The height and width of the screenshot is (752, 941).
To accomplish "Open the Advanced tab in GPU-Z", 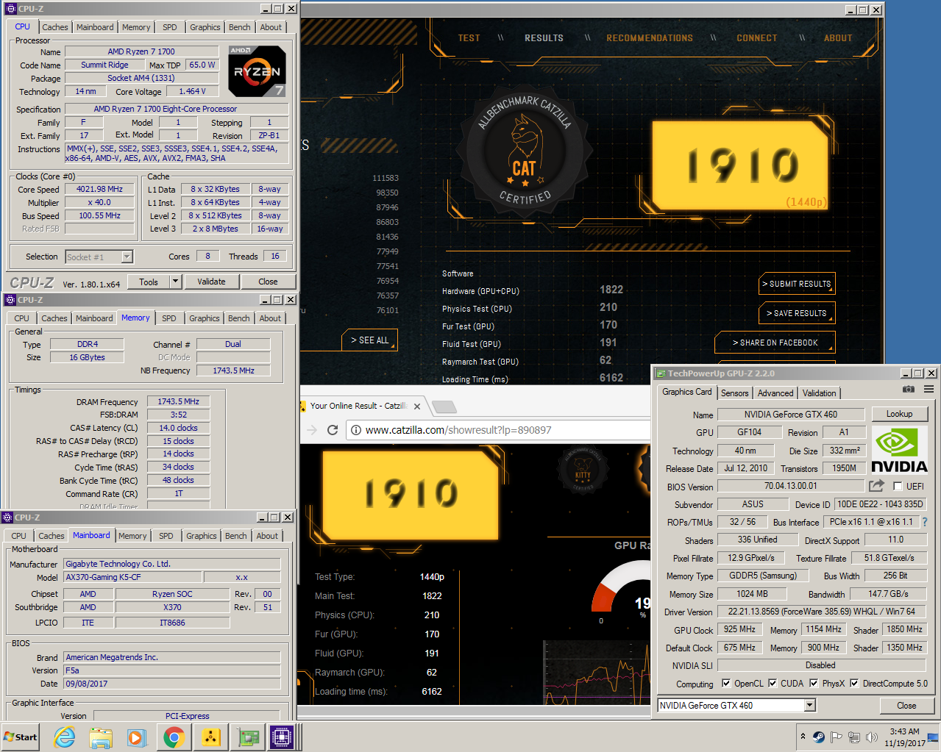I will point(775,393).
